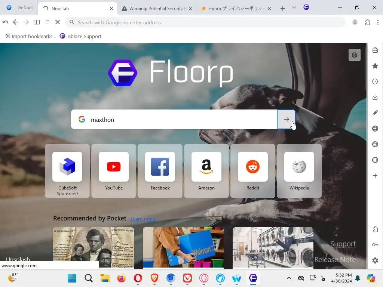The image size is (383, 287).
Task: Click Import bookmarks in bookmarks bar
Action: [x=30, y=36]
